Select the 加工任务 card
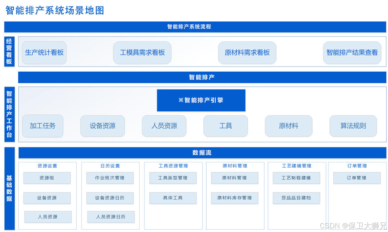 click(43, 126)
